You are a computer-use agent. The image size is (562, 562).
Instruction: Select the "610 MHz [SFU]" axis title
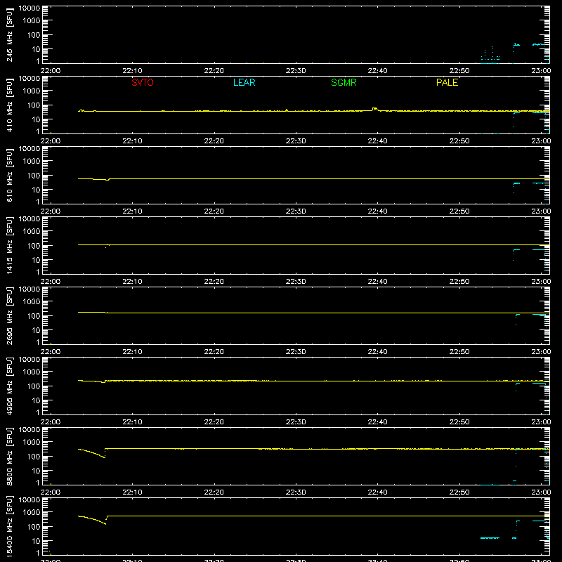click(9, 175)
